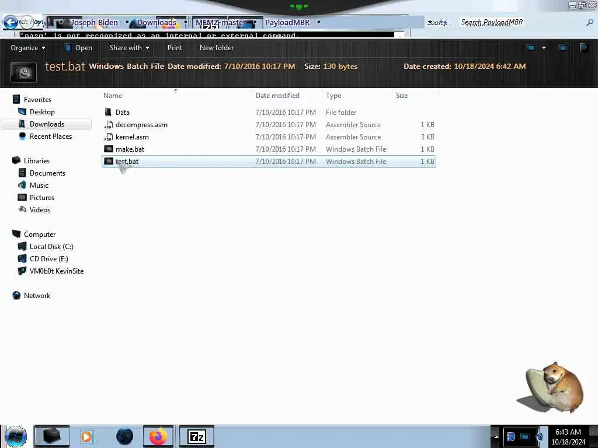Select the test.bat file icon
The image size is (598, 448).
coord(108,161)
